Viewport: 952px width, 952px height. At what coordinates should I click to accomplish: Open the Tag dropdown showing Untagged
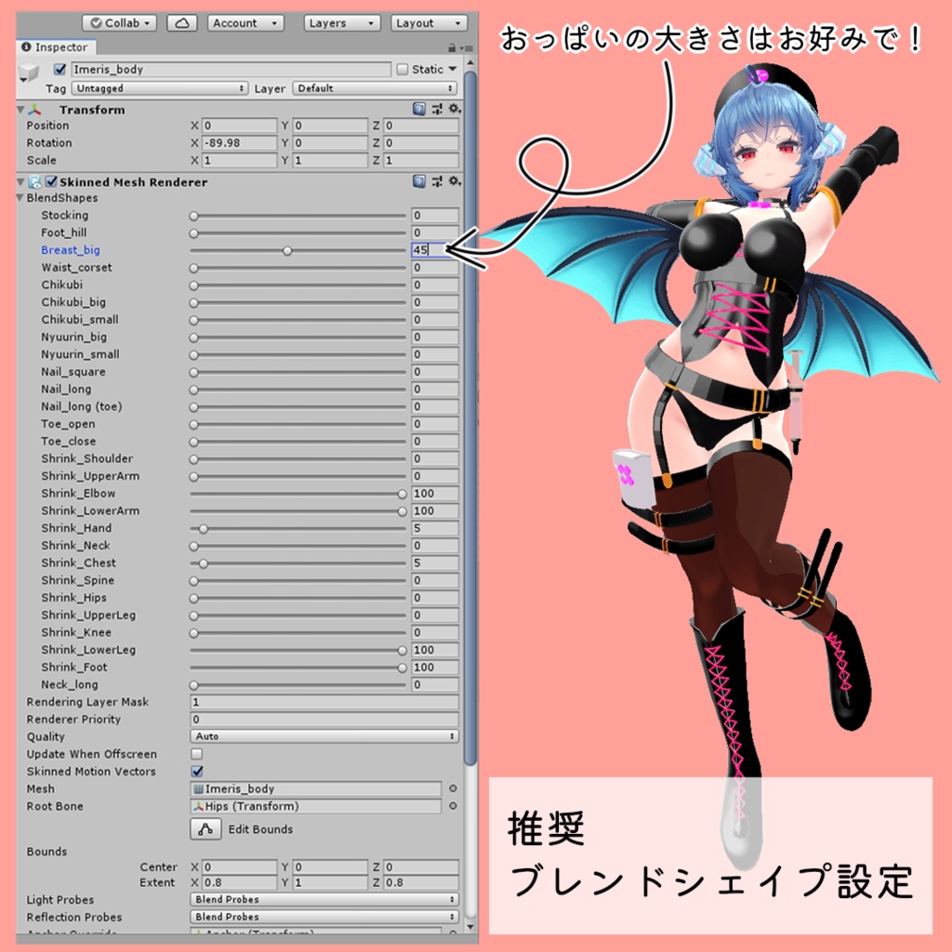pyautogui.click(x=160, y=88)
